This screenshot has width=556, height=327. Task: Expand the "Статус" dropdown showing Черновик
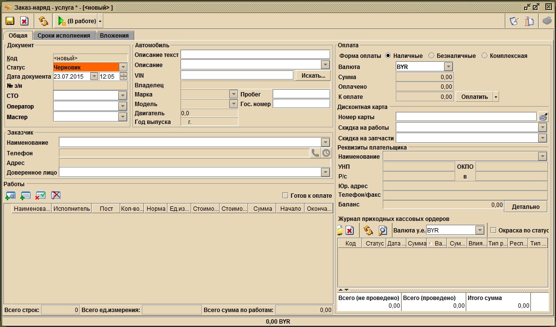(x=123, y=67)
